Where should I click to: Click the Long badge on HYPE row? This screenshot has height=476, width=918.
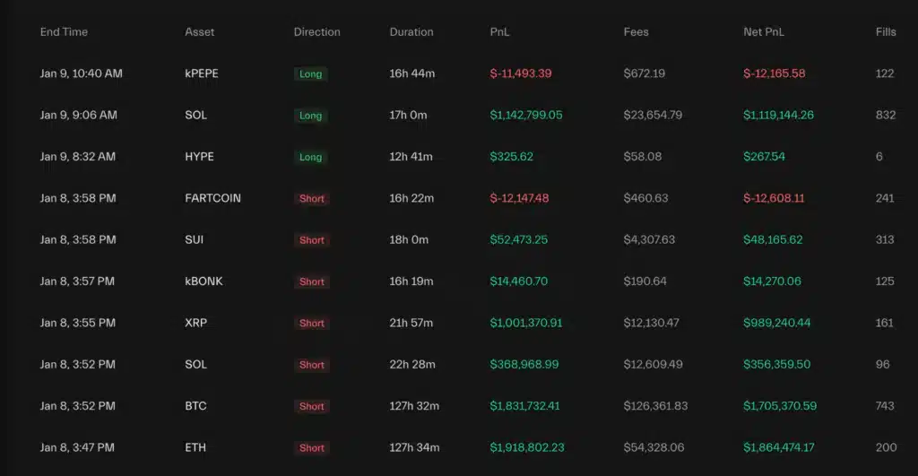[310, 158]
